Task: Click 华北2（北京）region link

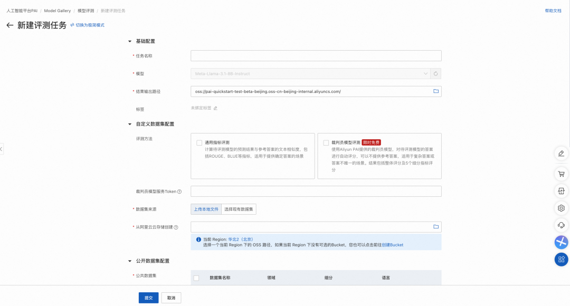Action: pyautogui.click(x=241, y=240)
